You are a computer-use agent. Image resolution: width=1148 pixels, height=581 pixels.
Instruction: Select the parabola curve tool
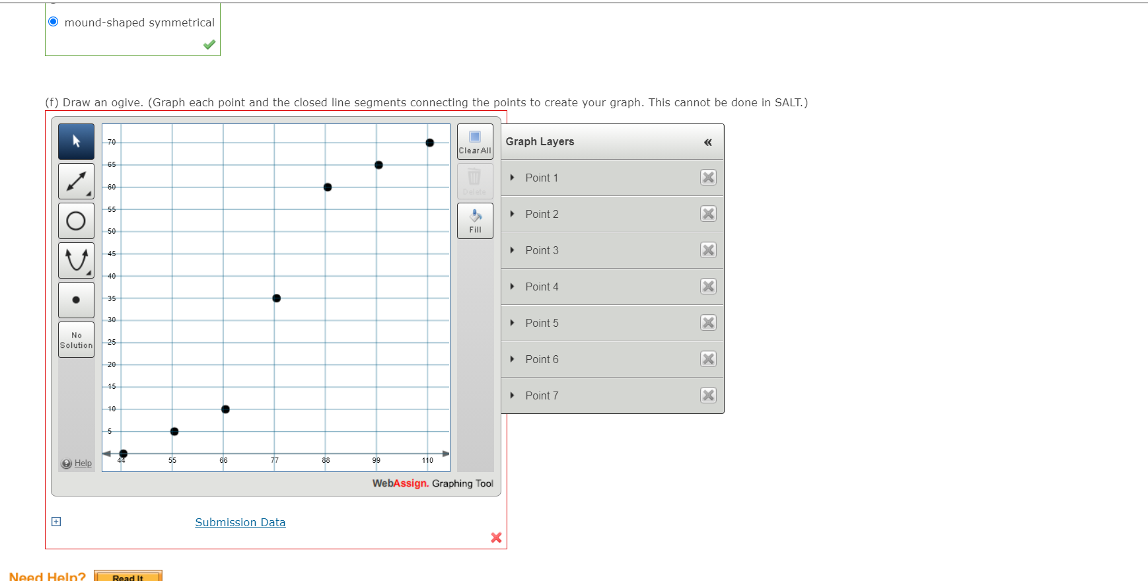pyautogui.click(x=76, y=260)
